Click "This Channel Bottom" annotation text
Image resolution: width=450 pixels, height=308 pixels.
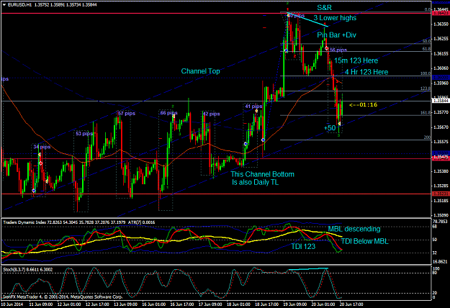click(x=262, y=174)
